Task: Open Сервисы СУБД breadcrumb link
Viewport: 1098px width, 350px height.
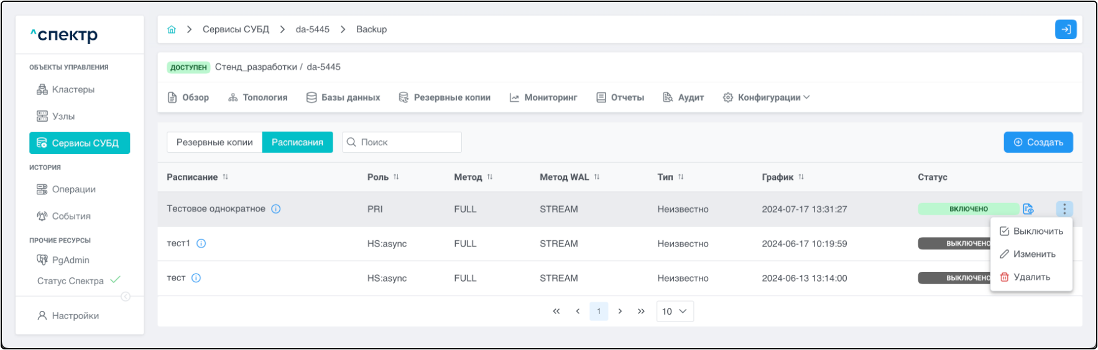Action: [x=236, y=30]
